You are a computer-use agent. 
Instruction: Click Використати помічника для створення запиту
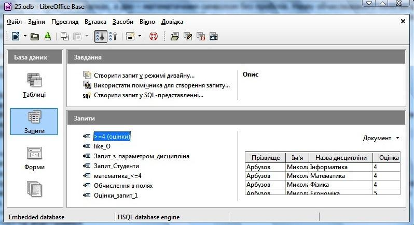click(x=162, y=85)
